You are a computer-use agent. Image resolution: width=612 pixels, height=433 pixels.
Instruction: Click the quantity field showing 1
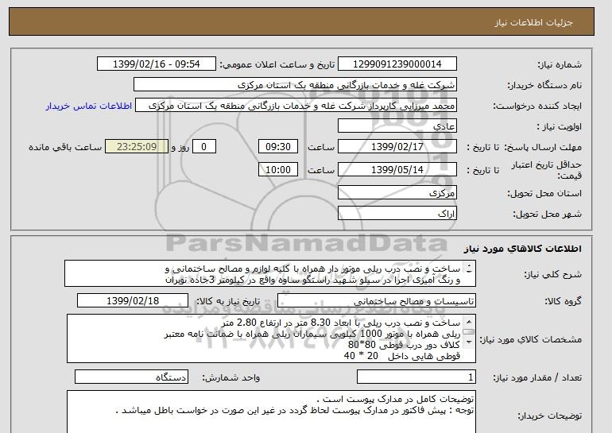tap(416, 377)
